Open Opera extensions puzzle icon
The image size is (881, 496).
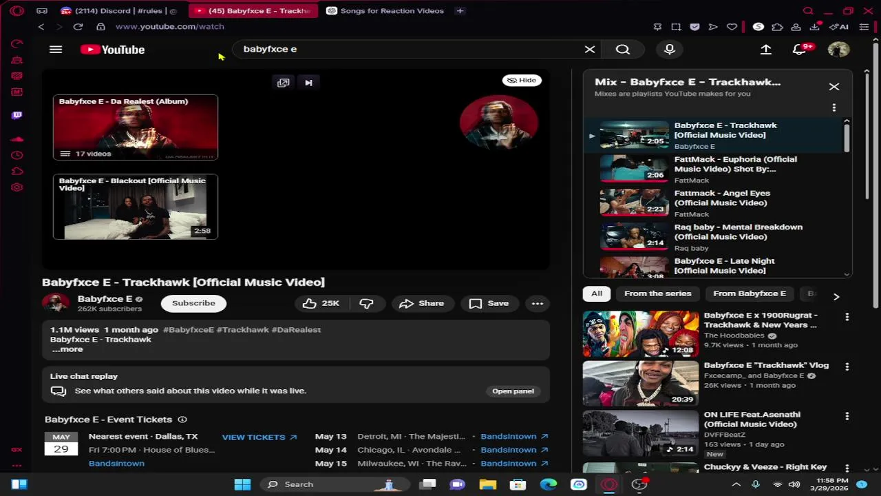pos(777,27)
